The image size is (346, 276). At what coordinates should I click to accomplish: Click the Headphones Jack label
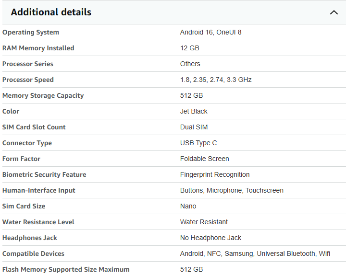coord(30,238)
